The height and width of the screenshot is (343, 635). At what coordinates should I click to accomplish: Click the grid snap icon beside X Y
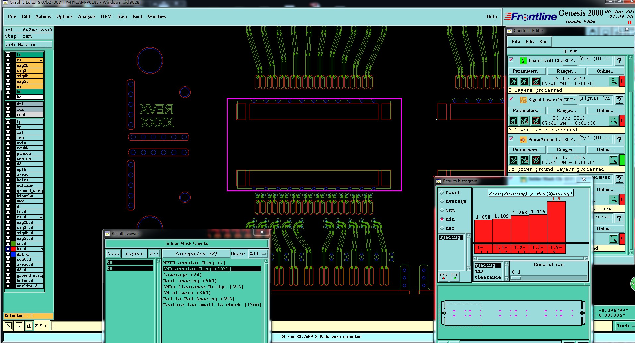[x=29, y=326]
